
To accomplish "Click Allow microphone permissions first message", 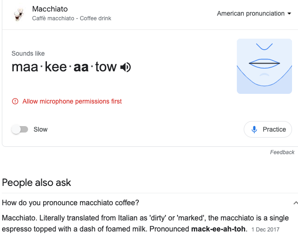I will click(x=72, y=101).
